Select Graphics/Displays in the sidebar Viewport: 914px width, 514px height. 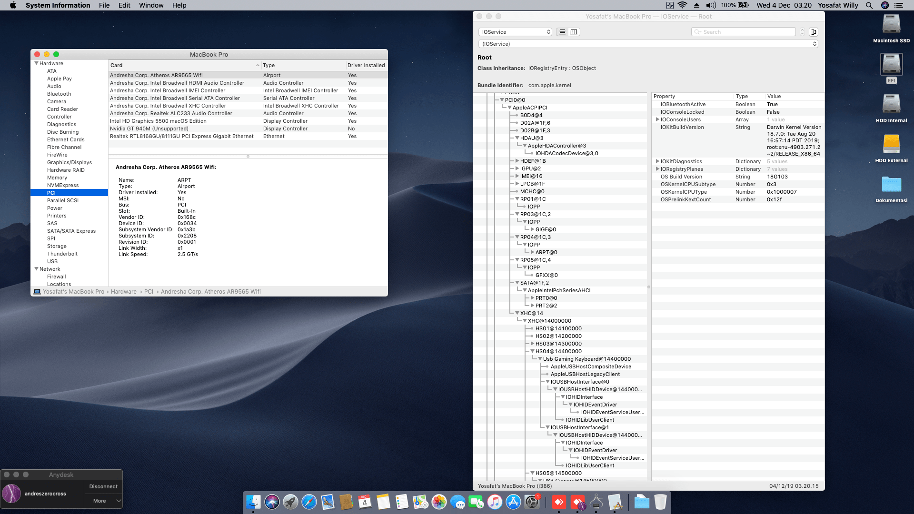coord(70,162)
